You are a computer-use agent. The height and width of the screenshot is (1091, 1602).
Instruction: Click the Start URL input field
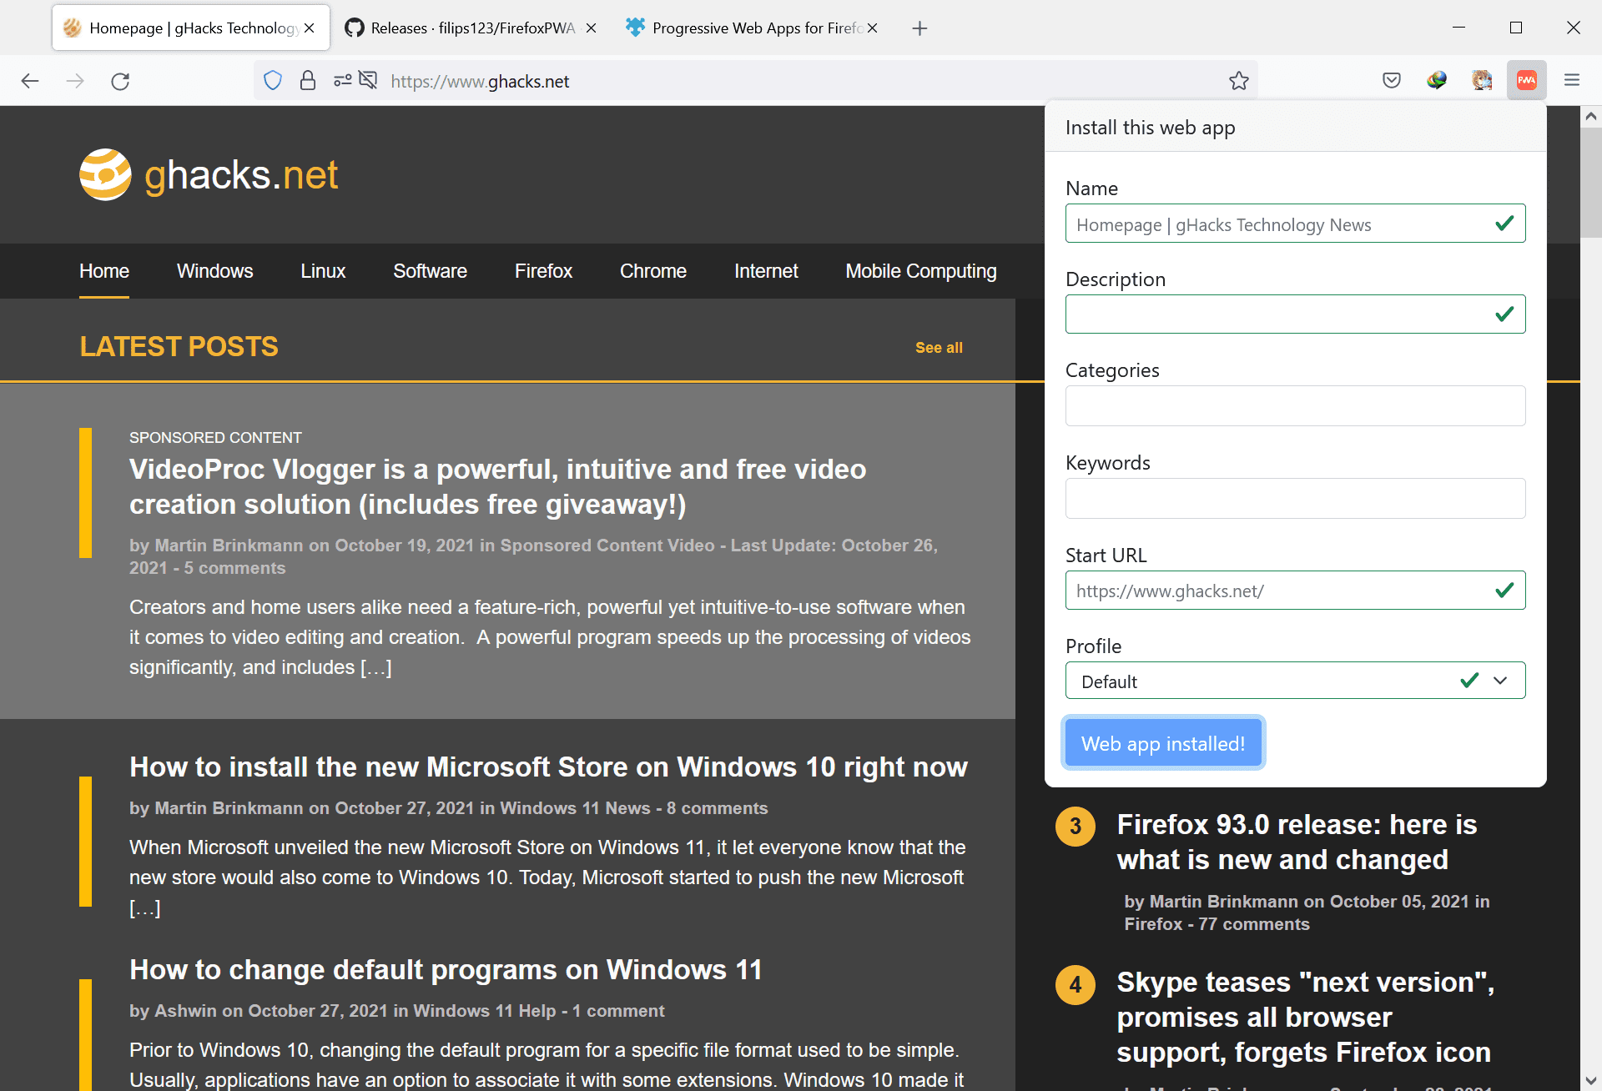point(1295,591)
